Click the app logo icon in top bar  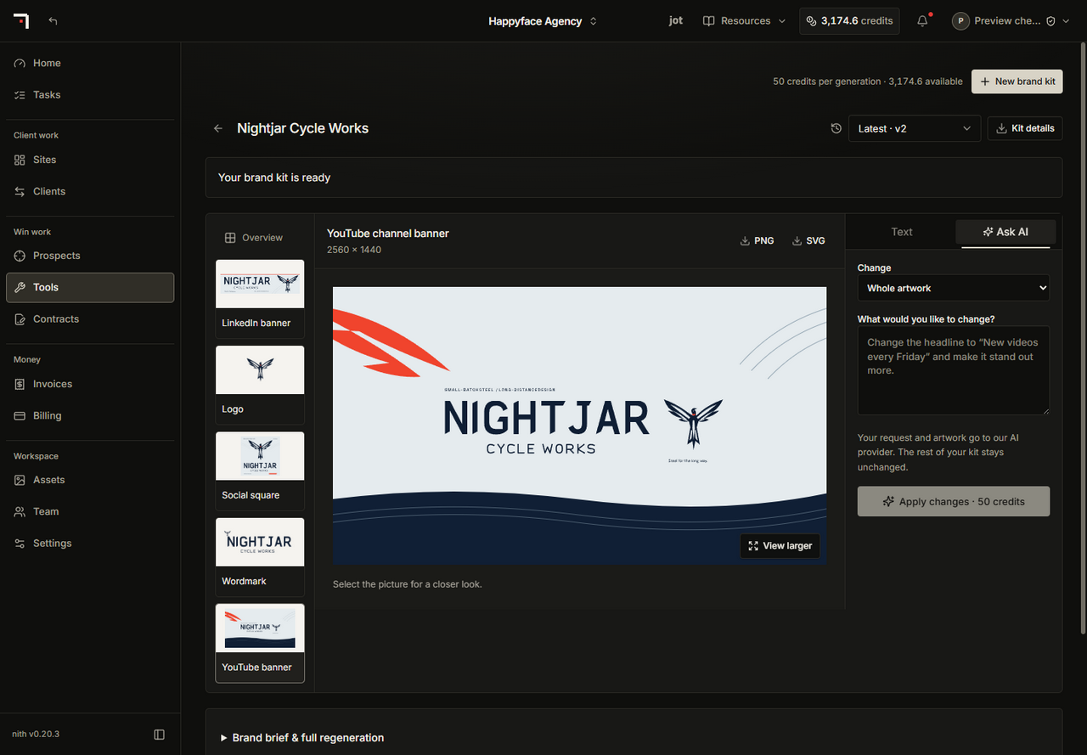click(20, 21)
